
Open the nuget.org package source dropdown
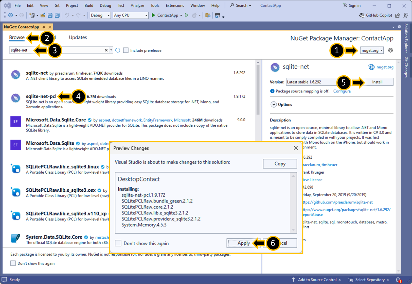(x=372, y=50)
